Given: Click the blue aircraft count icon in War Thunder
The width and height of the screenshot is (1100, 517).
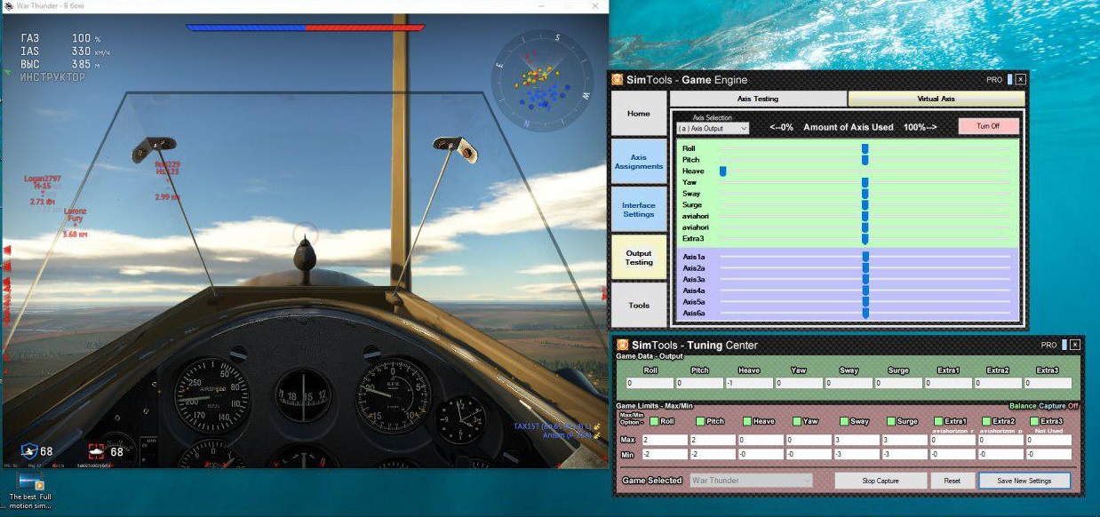Looking at the screenshot, I should pos(29,451).
